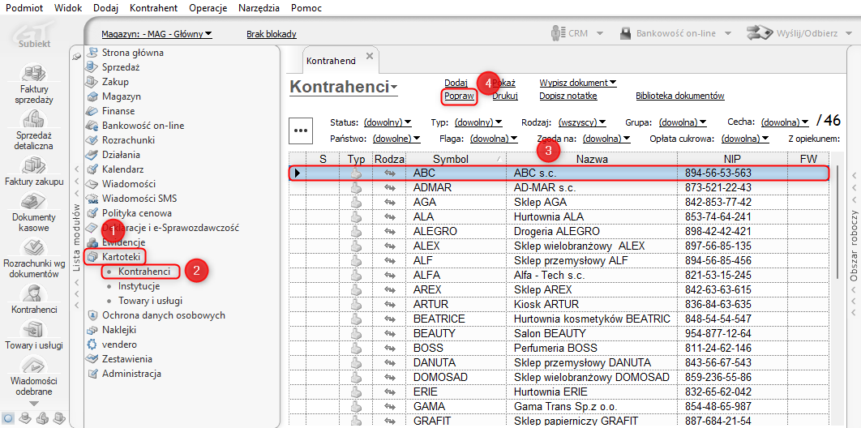Click the Wiadomości SMS module icon
The height and width of the screenshot is (428, 861).
[92, 199]
